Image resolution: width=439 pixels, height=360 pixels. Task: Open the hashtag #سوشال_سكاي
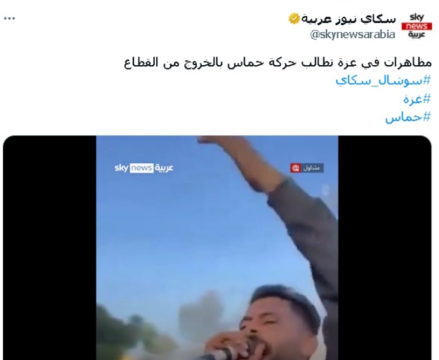382,81
